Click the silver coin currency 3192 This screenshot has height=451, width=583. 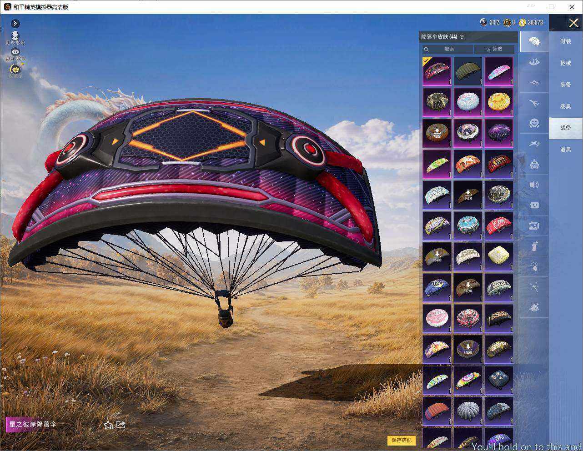(489, 22)
